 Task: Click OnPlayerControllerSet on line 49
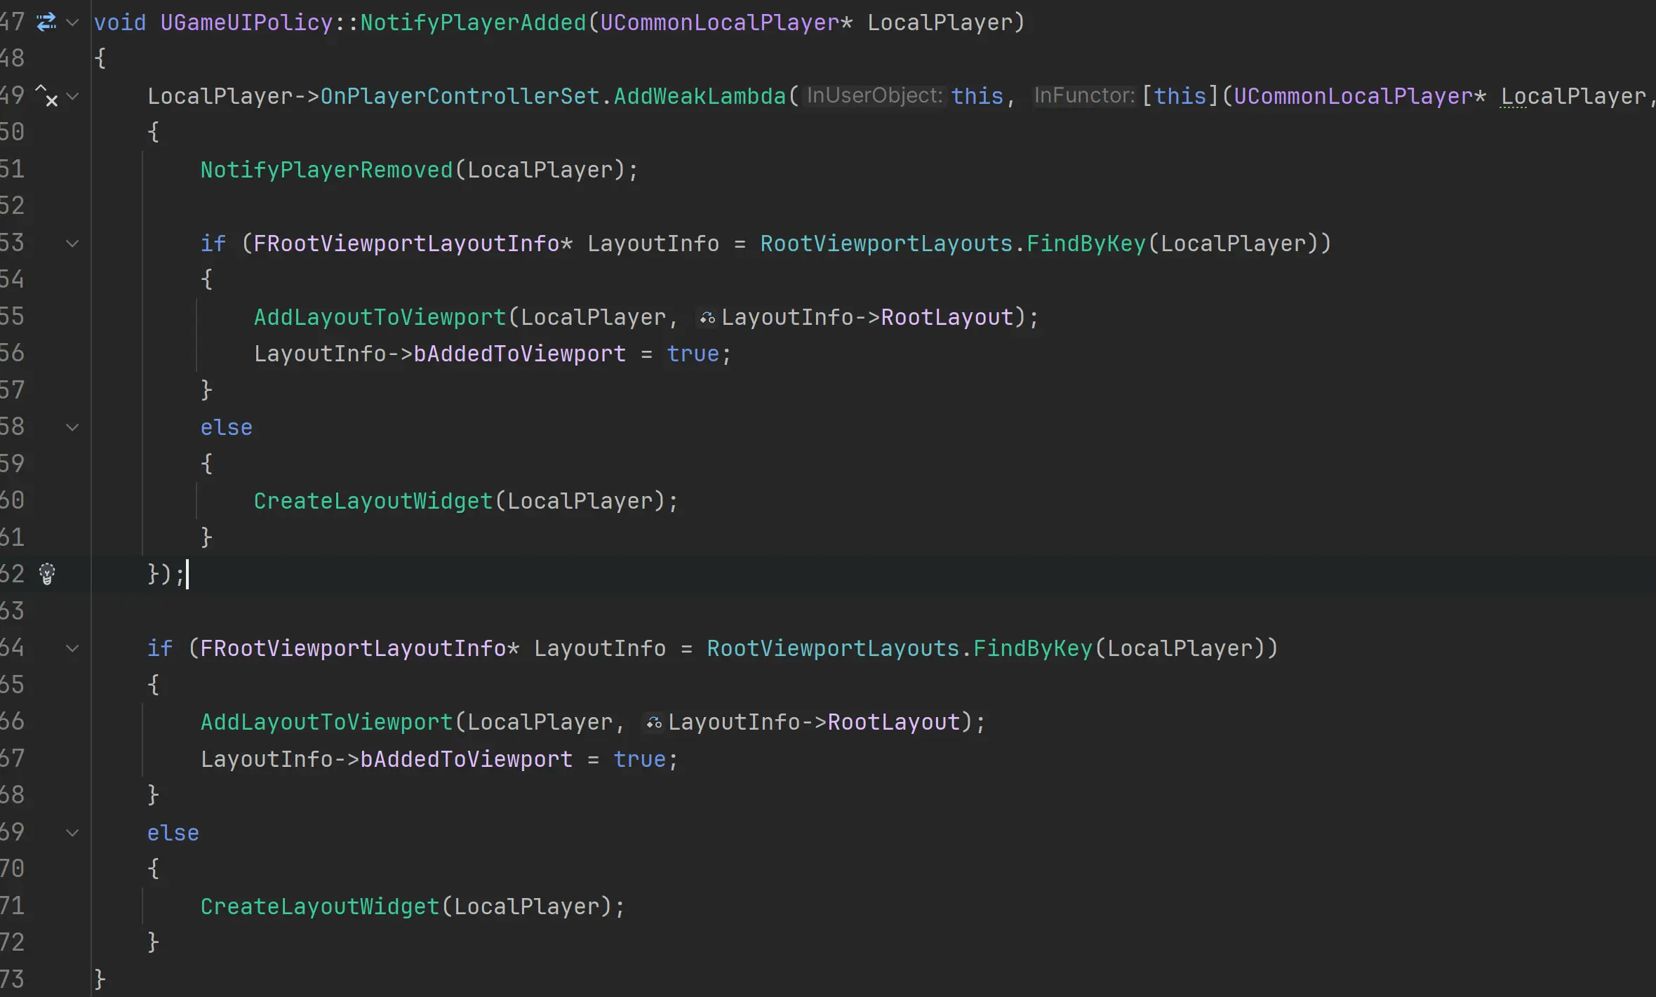[460, 96]
